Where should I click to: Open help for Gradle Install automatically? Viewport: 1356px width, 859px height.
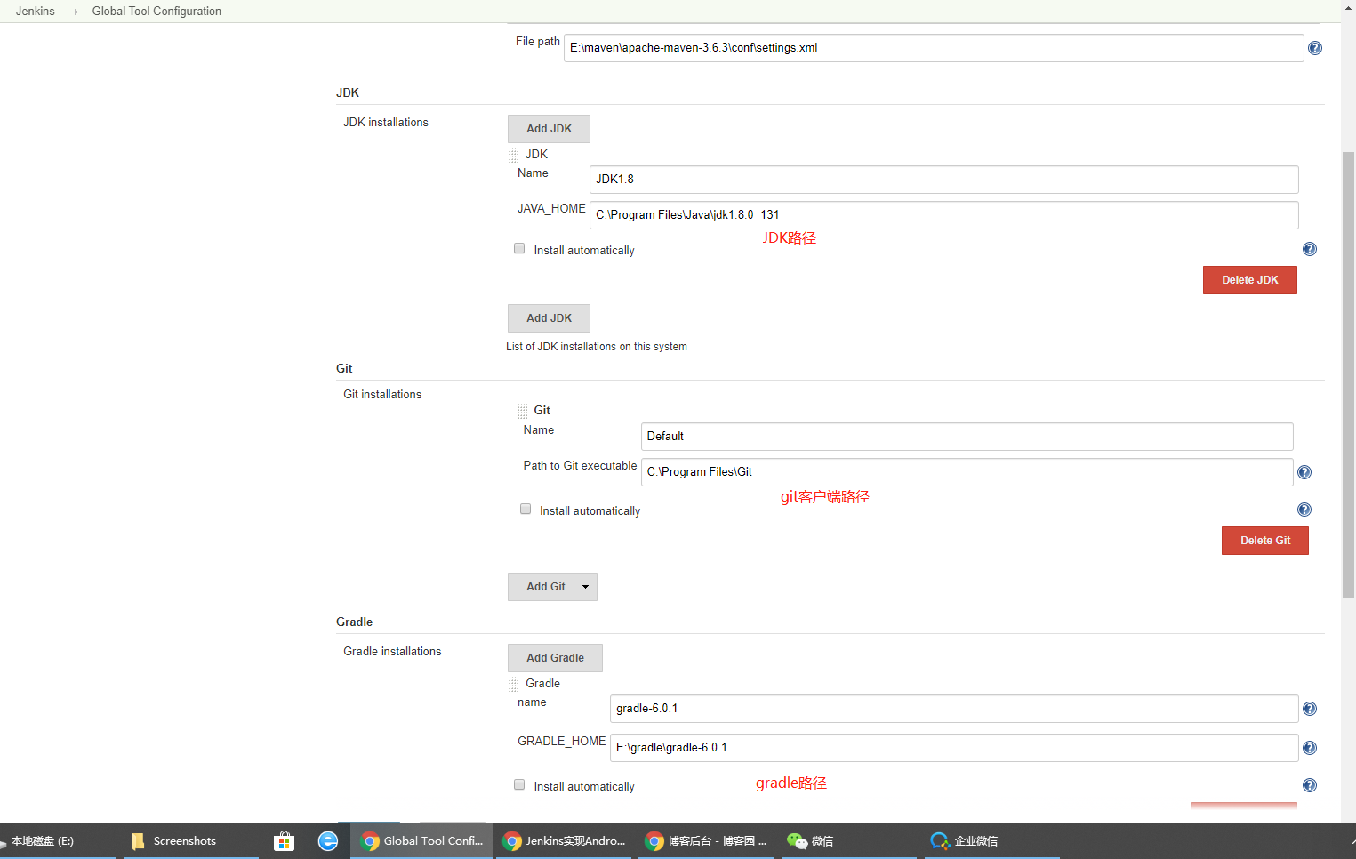(x=1310, y=785)
